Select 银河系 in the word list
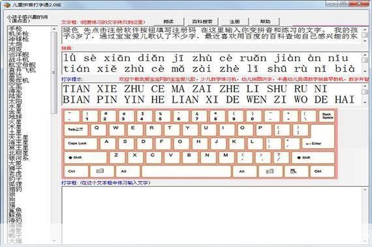The image size is (372, 247). [19, 157]
